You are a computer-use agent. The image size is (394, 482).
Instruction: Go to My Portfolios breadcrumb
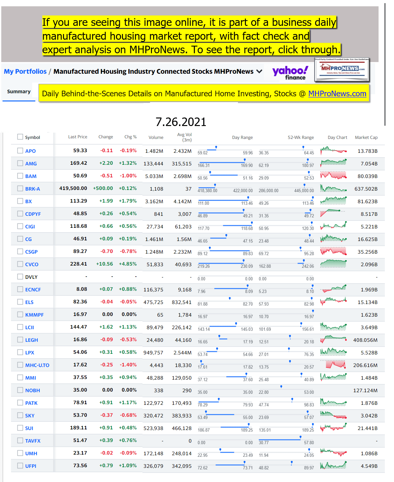pyautogui.click(x=25, y=72)
